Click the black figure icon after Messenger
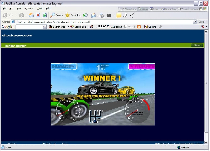This screenshot has width=210, height=151. coord(132,15)
